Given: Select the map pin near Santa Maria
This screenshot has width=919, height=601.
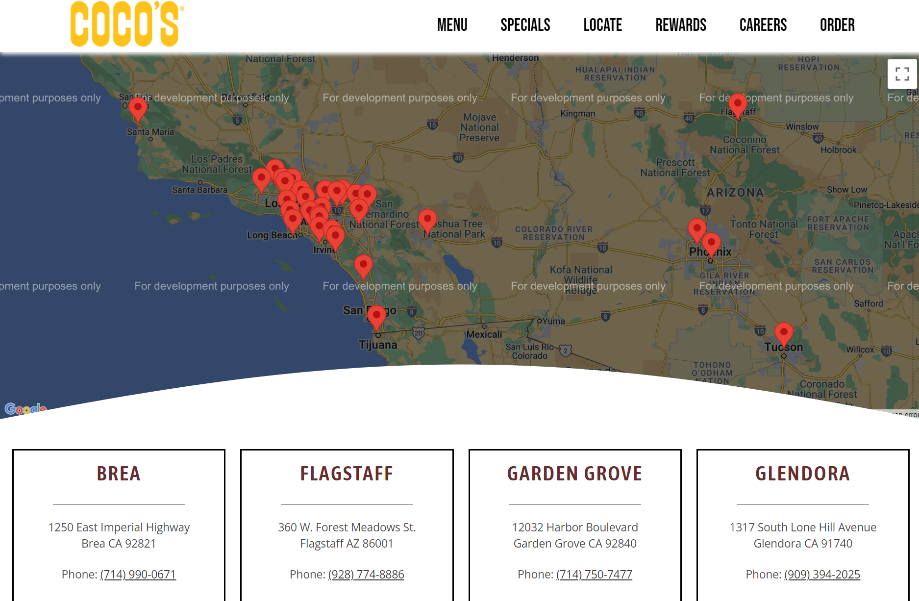Looking at the screenshot, I should (138, 110).
